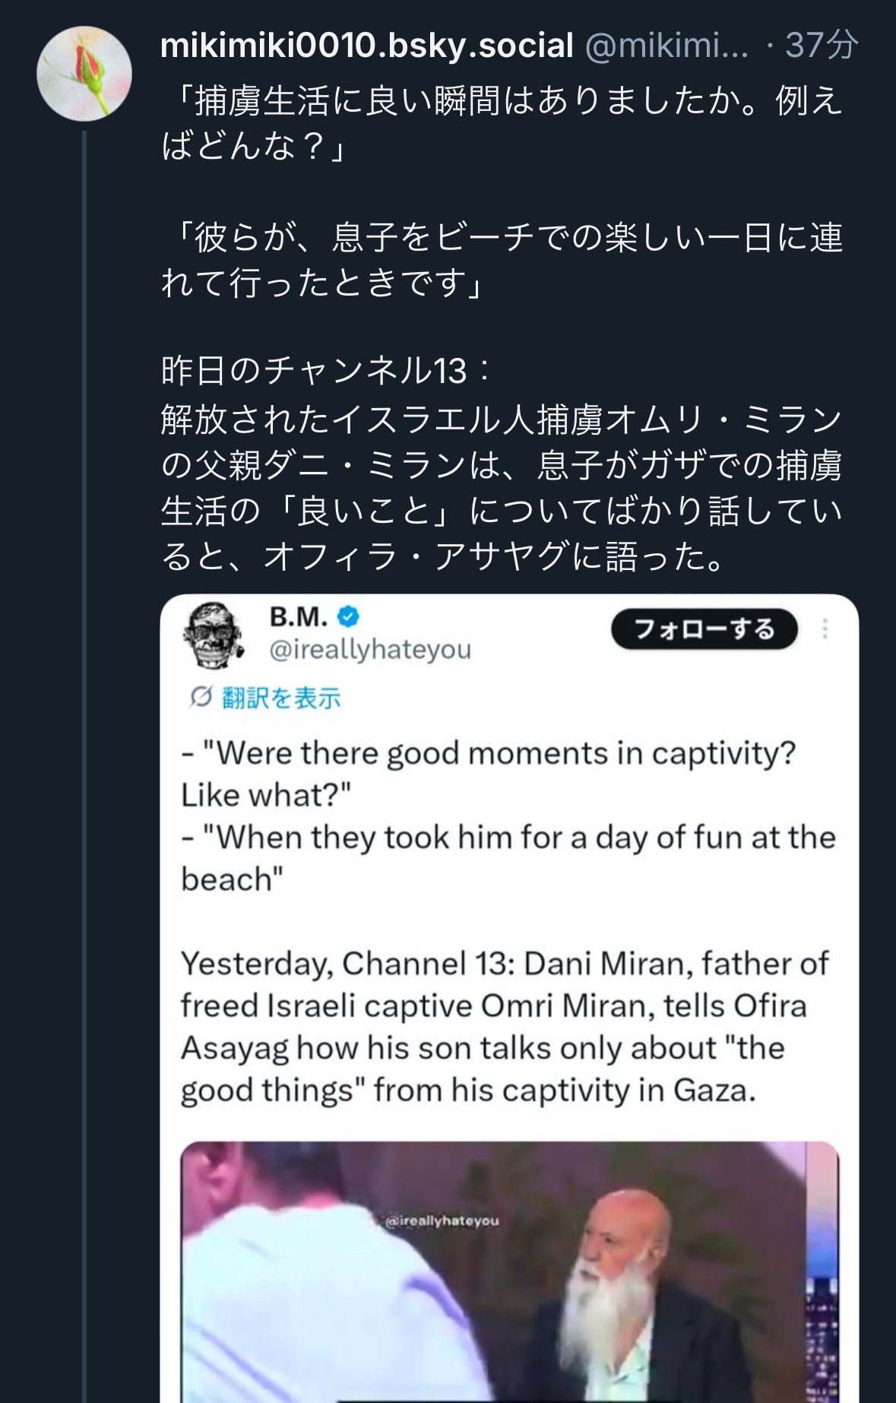Click the B.M. skull avatar
The height and width of the screenshot is (1403, 896).
coord(214,635)
